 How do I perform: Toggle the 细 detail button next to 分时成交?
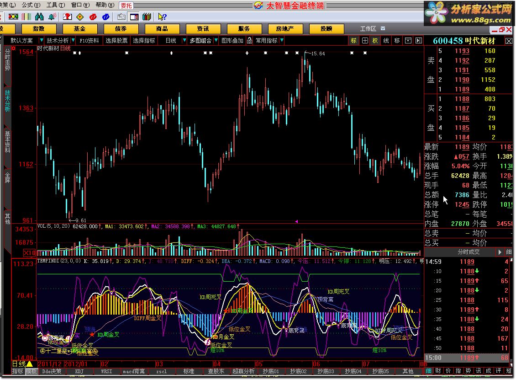pyautogui.click(x=509, y=252)
